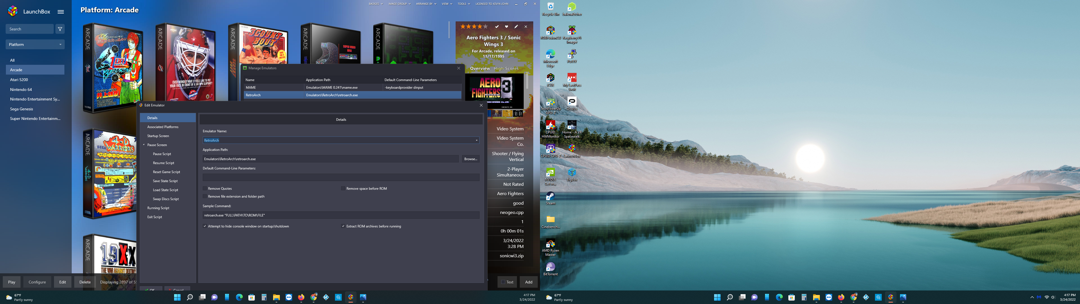Open the Exit Script section

(155, 217)
